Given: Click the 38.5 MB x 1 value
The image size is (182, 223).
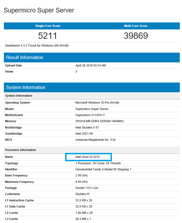Looking at the screenshot, I should pyautogui.click(x=83, y=219).
